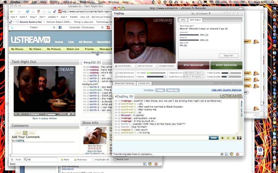Pause the Tech Night Out video player
The width and height of the screenshot is (278, 173).
[x=16, y=114]
